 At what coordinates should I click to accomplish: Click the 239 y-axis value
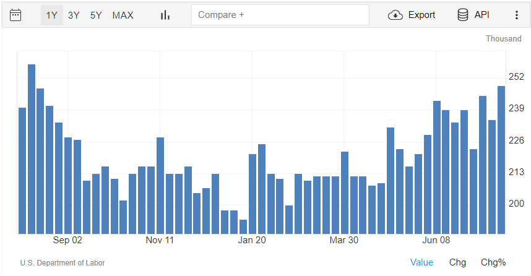pyautogui.click(x=516, y=108)
